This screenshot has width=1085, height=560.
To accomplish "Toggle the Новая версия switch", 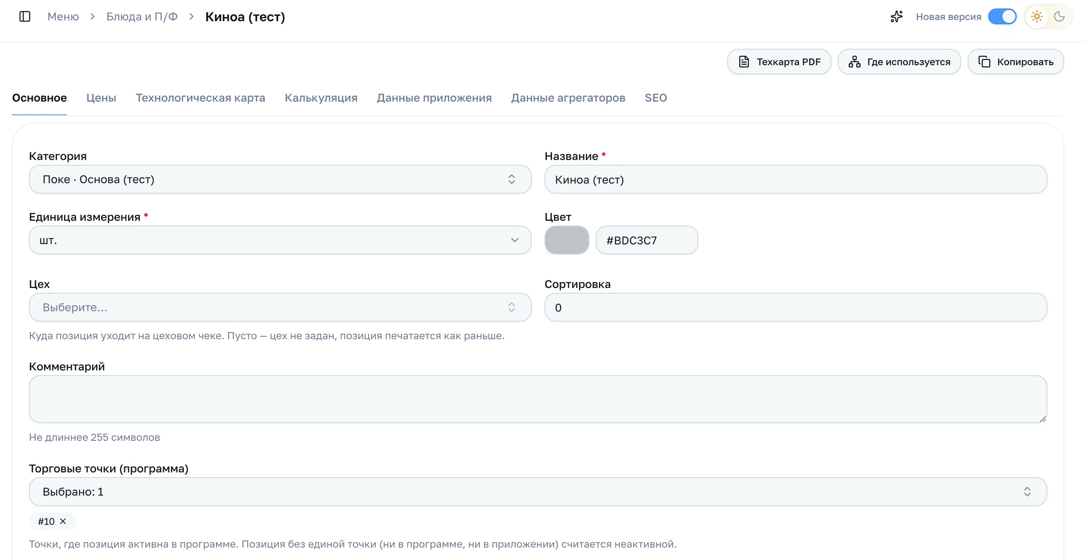I will tap(1002, 17).
